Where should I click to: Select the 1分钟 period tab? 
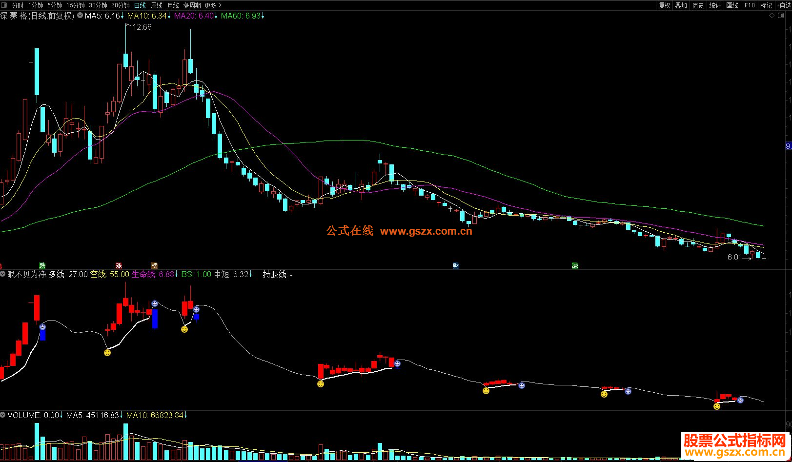(x=36, y=5)
